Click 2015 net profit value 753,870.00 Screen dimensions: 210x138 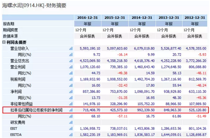(x=118, y=92)
